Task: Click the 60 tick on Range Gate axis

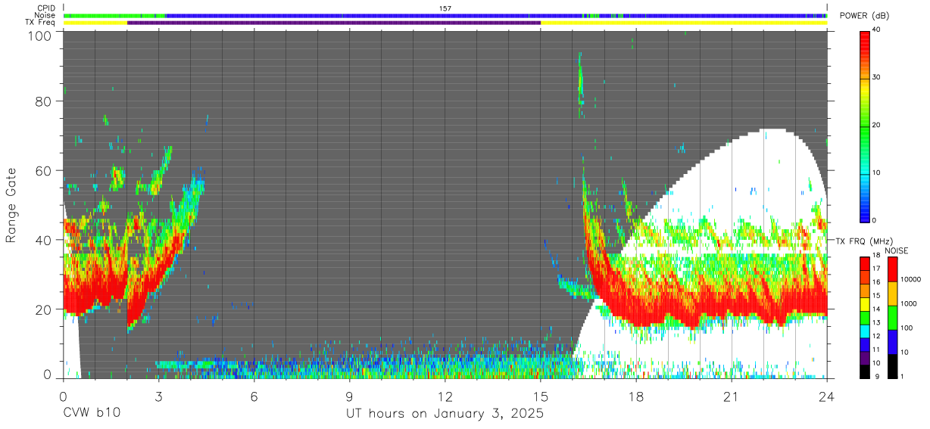Action: click(x=44, y=171)
